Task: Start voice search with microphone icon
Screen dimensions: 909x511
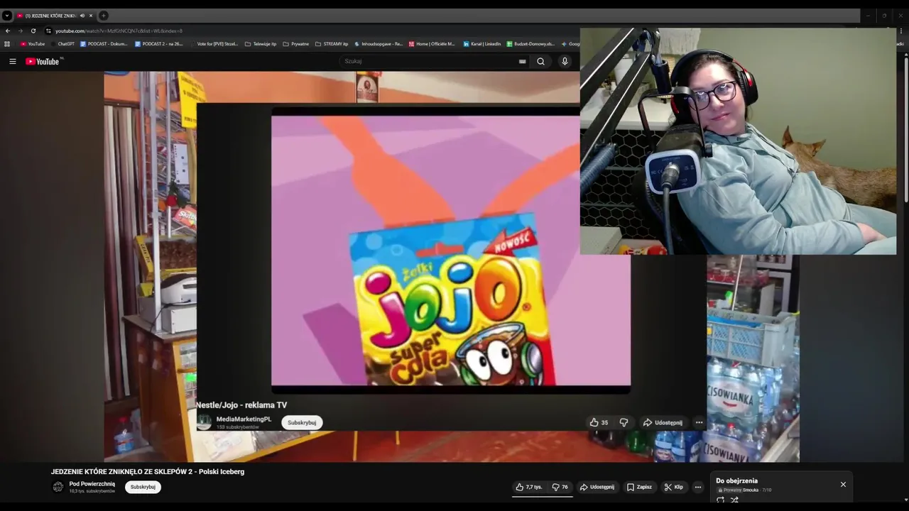Action: coord(565,62)
